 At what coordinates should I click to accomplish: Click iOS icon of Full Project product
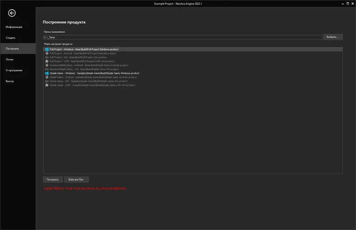point(47,57)
